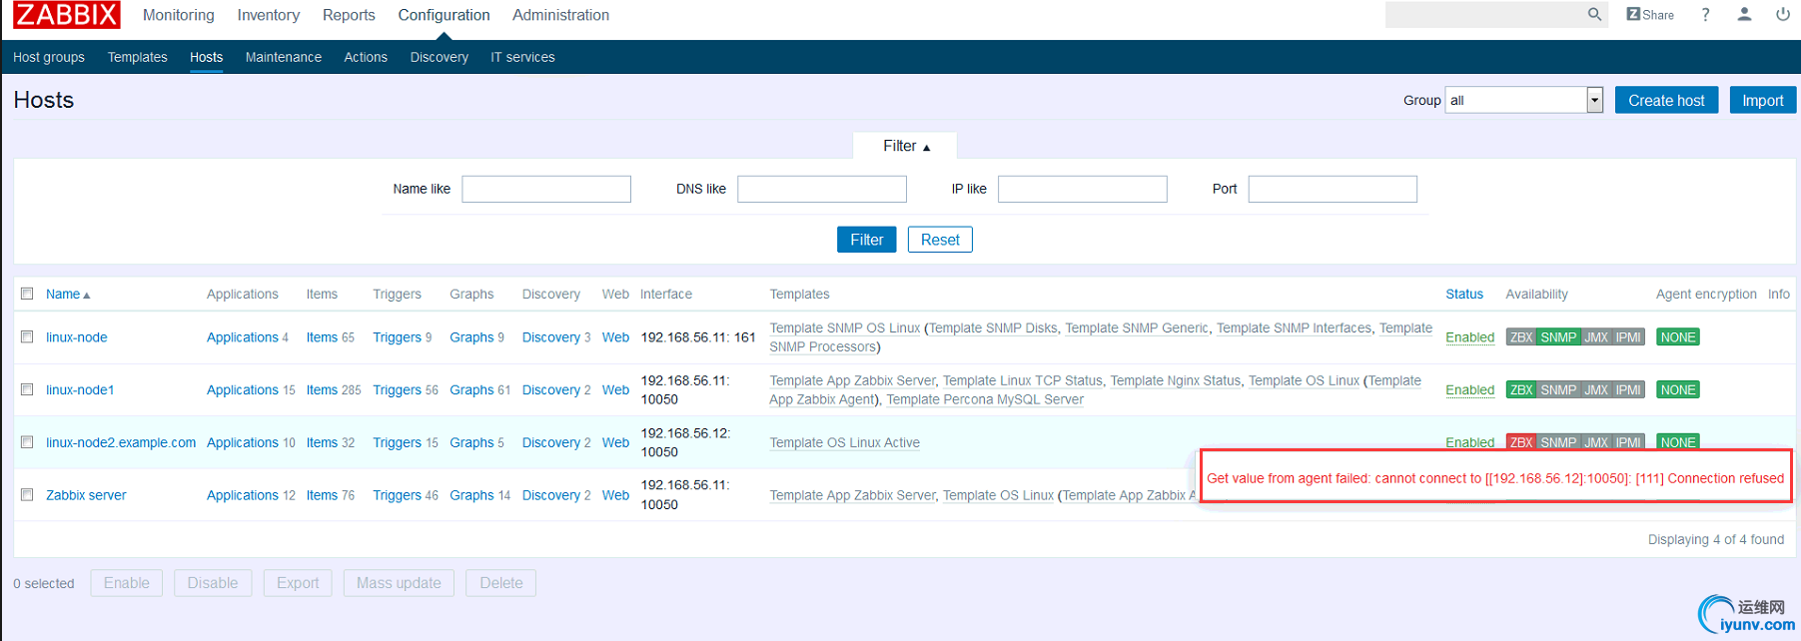
Task: Click the Create host button
Action: pyautogui.click(x=1666, y=100)
